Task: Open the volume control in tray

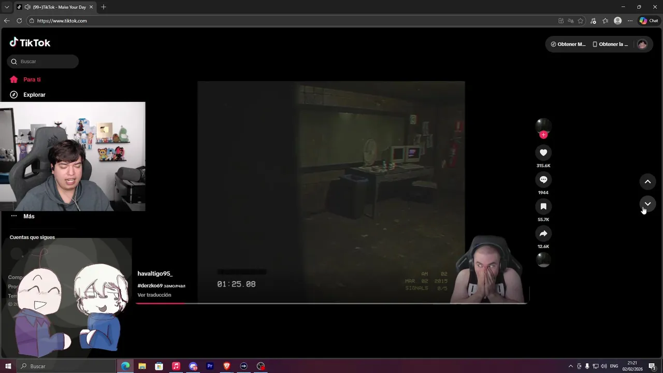Action: (x=604, y=366)
